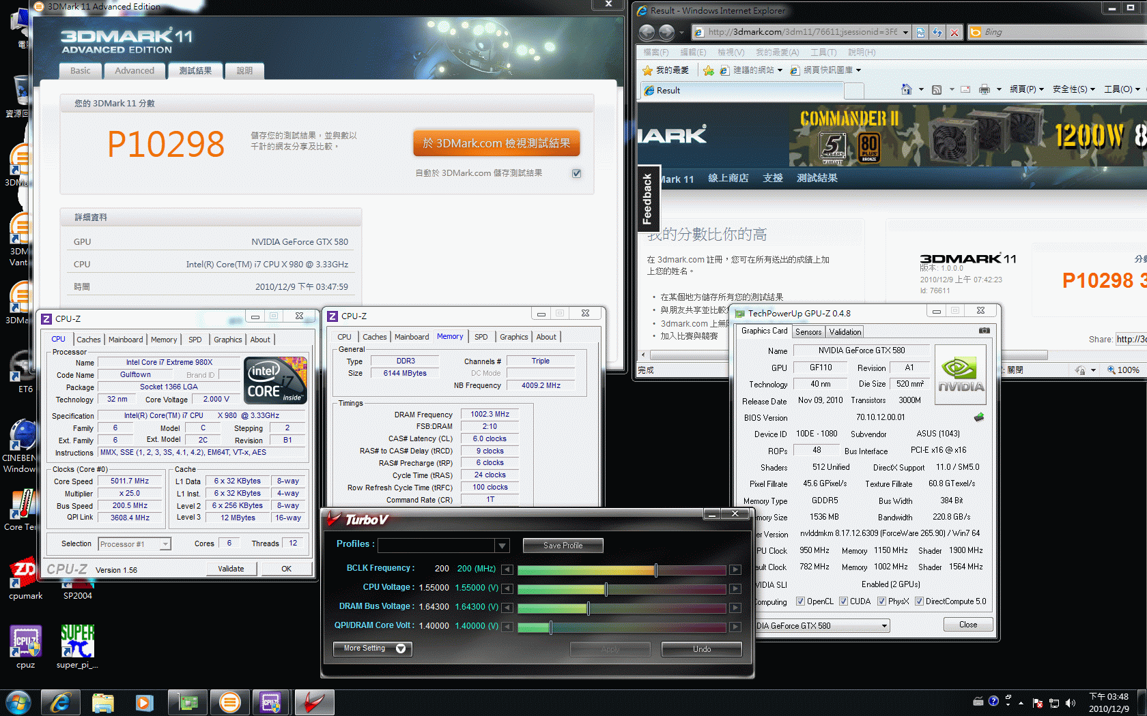Image resolution: width=1147 pixels, height=716 pixels.
Task: Click the Validate button in CPU-Z
Action: 231,569
